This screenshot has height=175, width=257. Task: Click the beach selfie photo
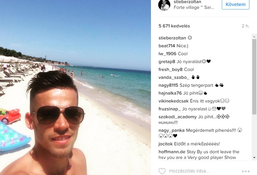pos(75,88)
